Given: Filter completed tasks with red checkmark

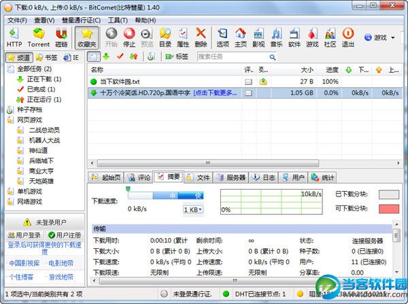Looking at the screenshot, I should point(120,56).
